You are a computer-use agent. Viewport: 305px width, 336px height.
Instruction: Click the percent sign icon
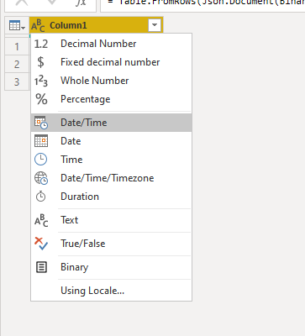(x=41, y=99)
